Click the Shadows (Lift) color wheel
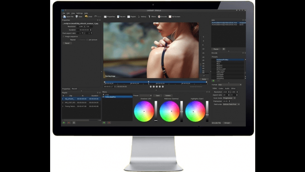Viewport: 305px width, 172px height. pyautogui.click(x=144, y=111)
